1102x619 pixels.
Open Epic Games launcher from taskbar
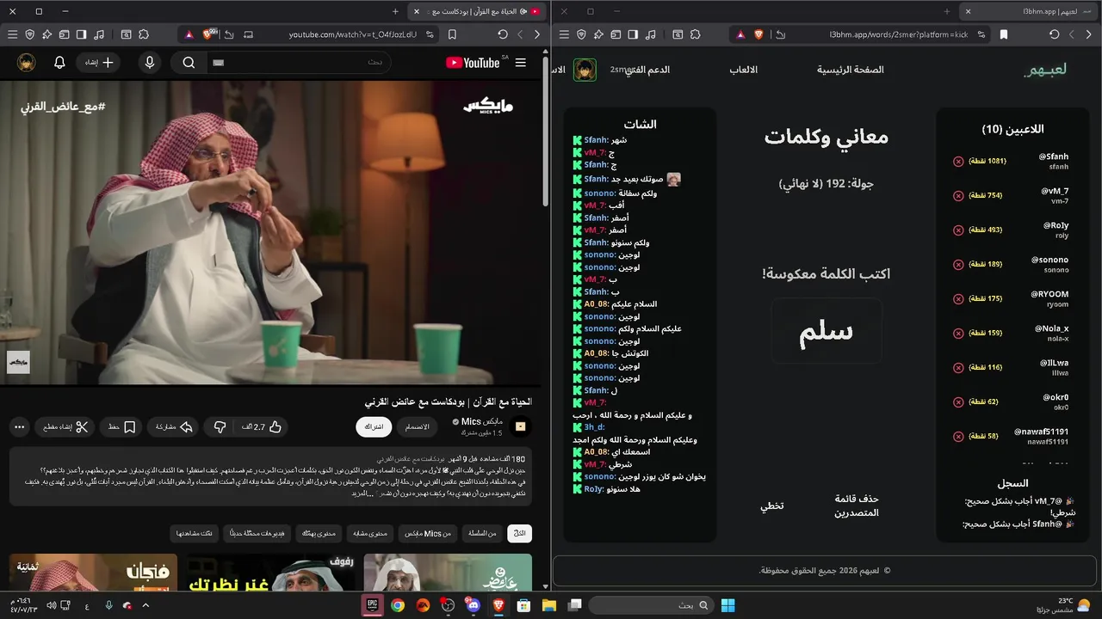click(x=373, y=605)
